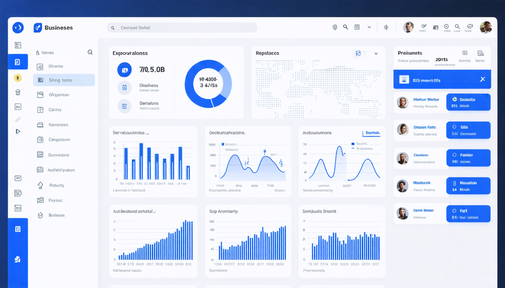
Task: Click the first outline icon in the left rail
Action: (x=18, y=45)
